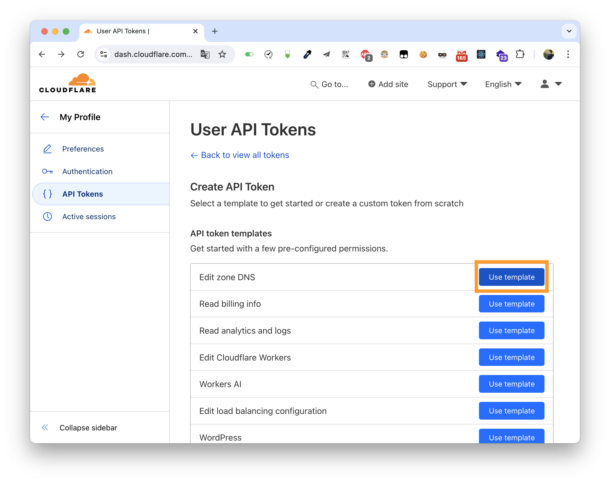This screenshot has height=483, width=610.
Task: Click the paper plane extension icon
Action: click(326, 54)
